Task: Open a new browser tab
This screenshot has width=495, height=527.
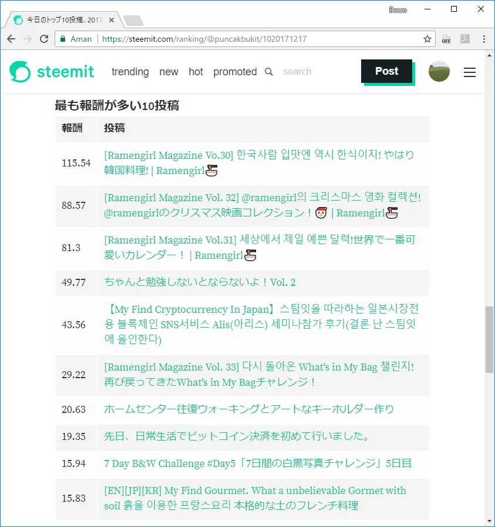Action: click(133, 21)
